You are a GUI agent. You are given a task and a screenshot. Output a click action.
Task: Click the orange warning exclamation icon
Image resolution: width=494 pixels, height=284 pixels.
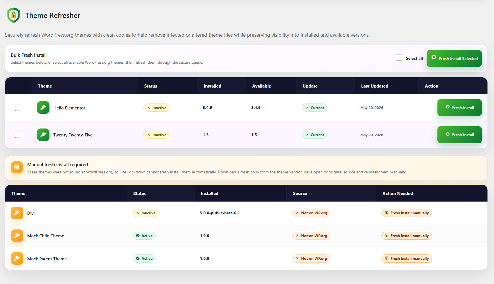click(x=17, y=167)
